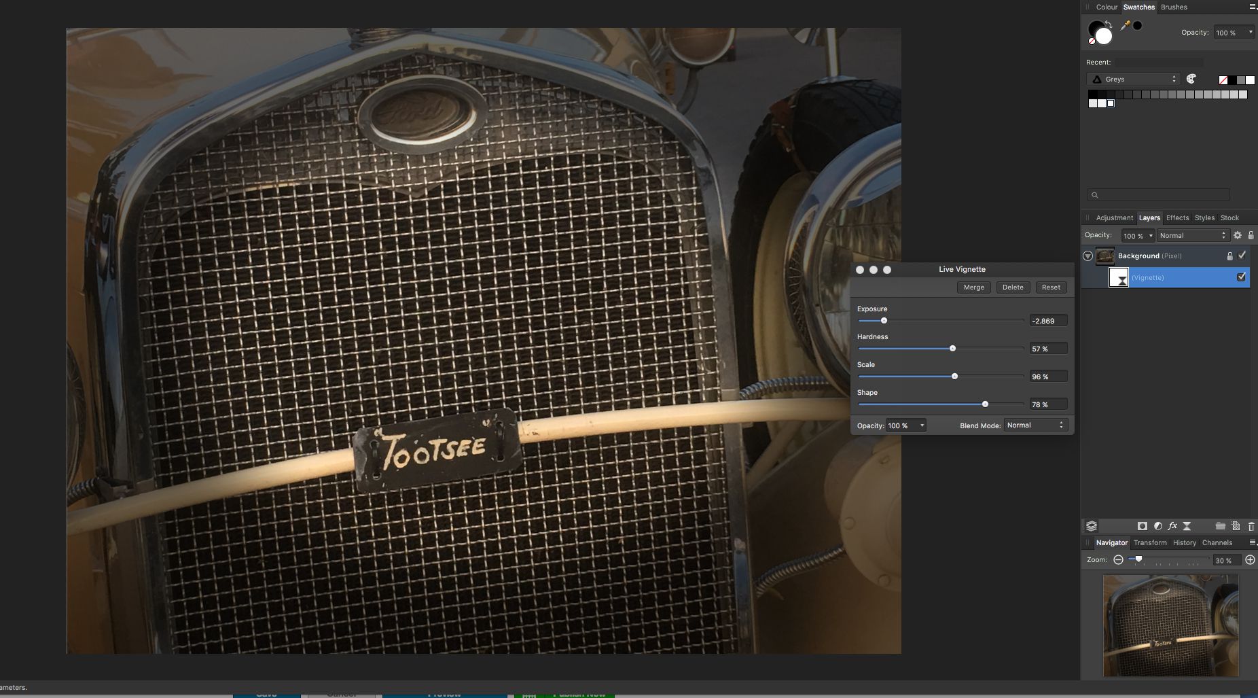Open Live Vignette Blend Mode dropdown
This screenshot has width=1258, height=698.
(x=1035, y=425)
